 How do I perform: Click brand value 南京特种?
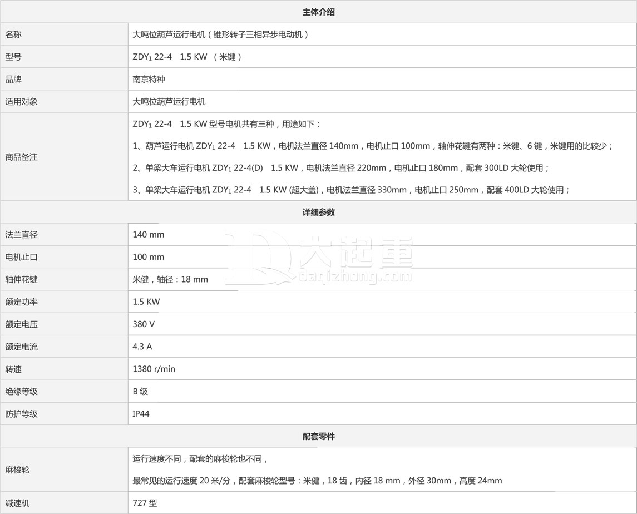tap(149, 79)
